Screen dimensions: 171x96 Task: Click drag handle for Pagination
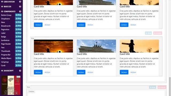[x=18, y=29]
